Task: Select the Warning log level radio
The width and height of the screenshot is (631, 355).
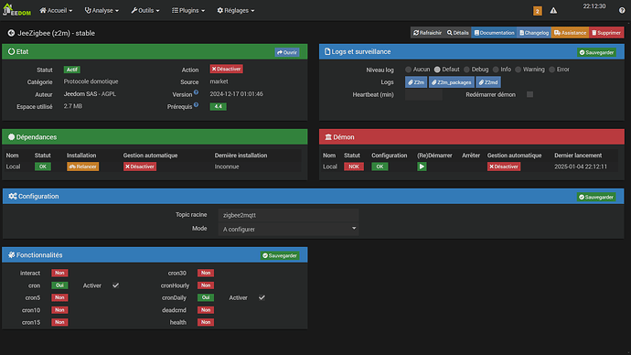Action: [518, 70]
